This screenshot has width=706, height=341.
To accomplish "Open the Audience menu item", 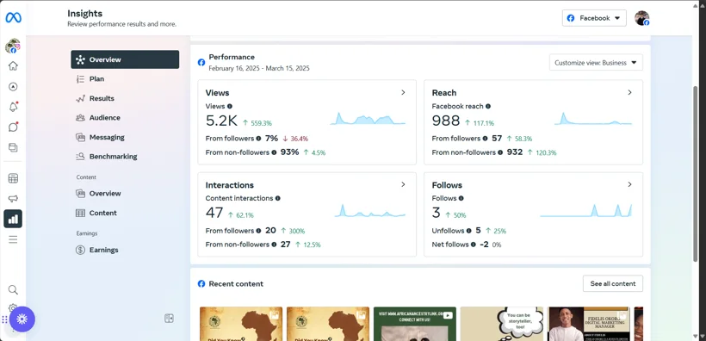I will tap(125, 118).
